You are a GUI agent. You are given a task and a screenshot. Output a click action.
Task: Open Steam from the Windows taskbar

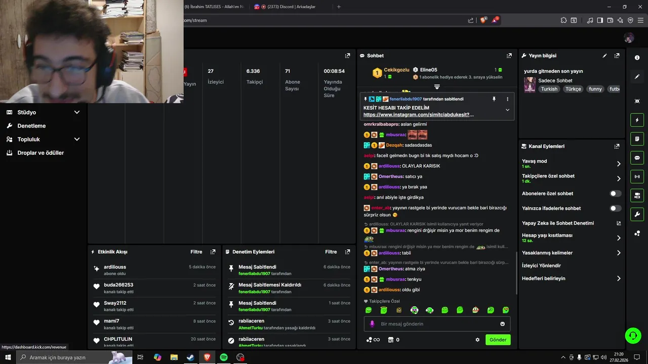(x=190, y=357)
